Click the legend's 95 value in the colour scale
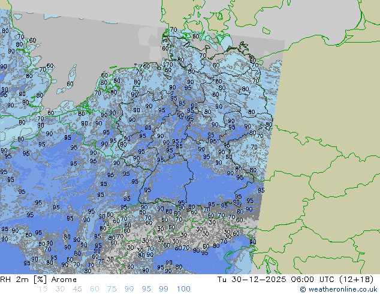380x294 pixels. pyautogui.click(x=146, y=289)
